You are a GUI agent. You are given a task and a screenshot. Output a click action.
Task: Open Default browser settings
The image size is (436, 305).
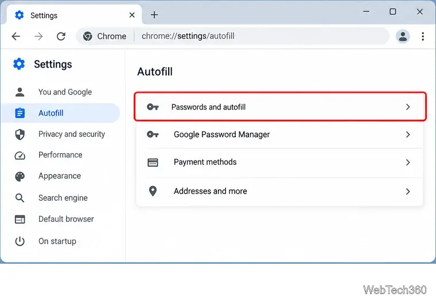[x=60, y=219]
